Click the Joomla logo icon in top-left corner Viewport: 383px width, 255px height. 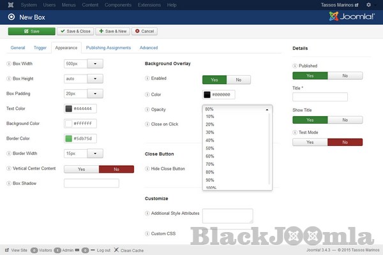(x=6, y=4)
